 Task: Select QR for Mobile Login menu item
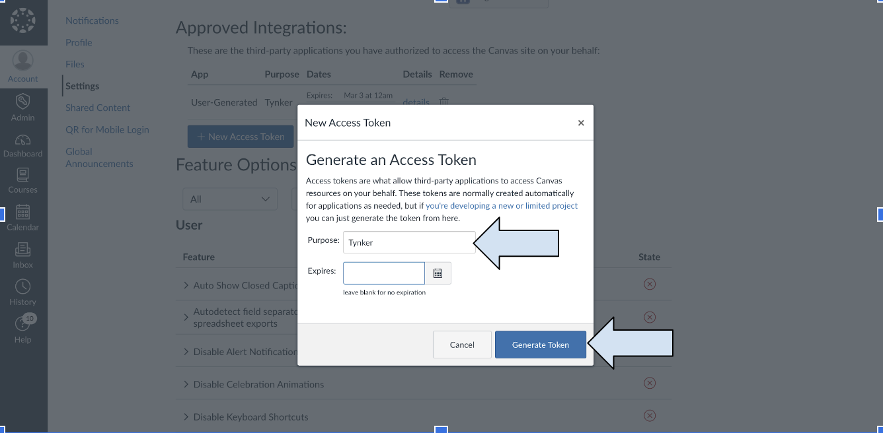pyautogui.click(x=107, y=129)
